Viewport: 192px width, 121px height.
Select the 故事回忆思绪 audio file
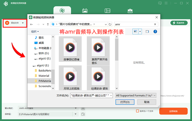70,49
